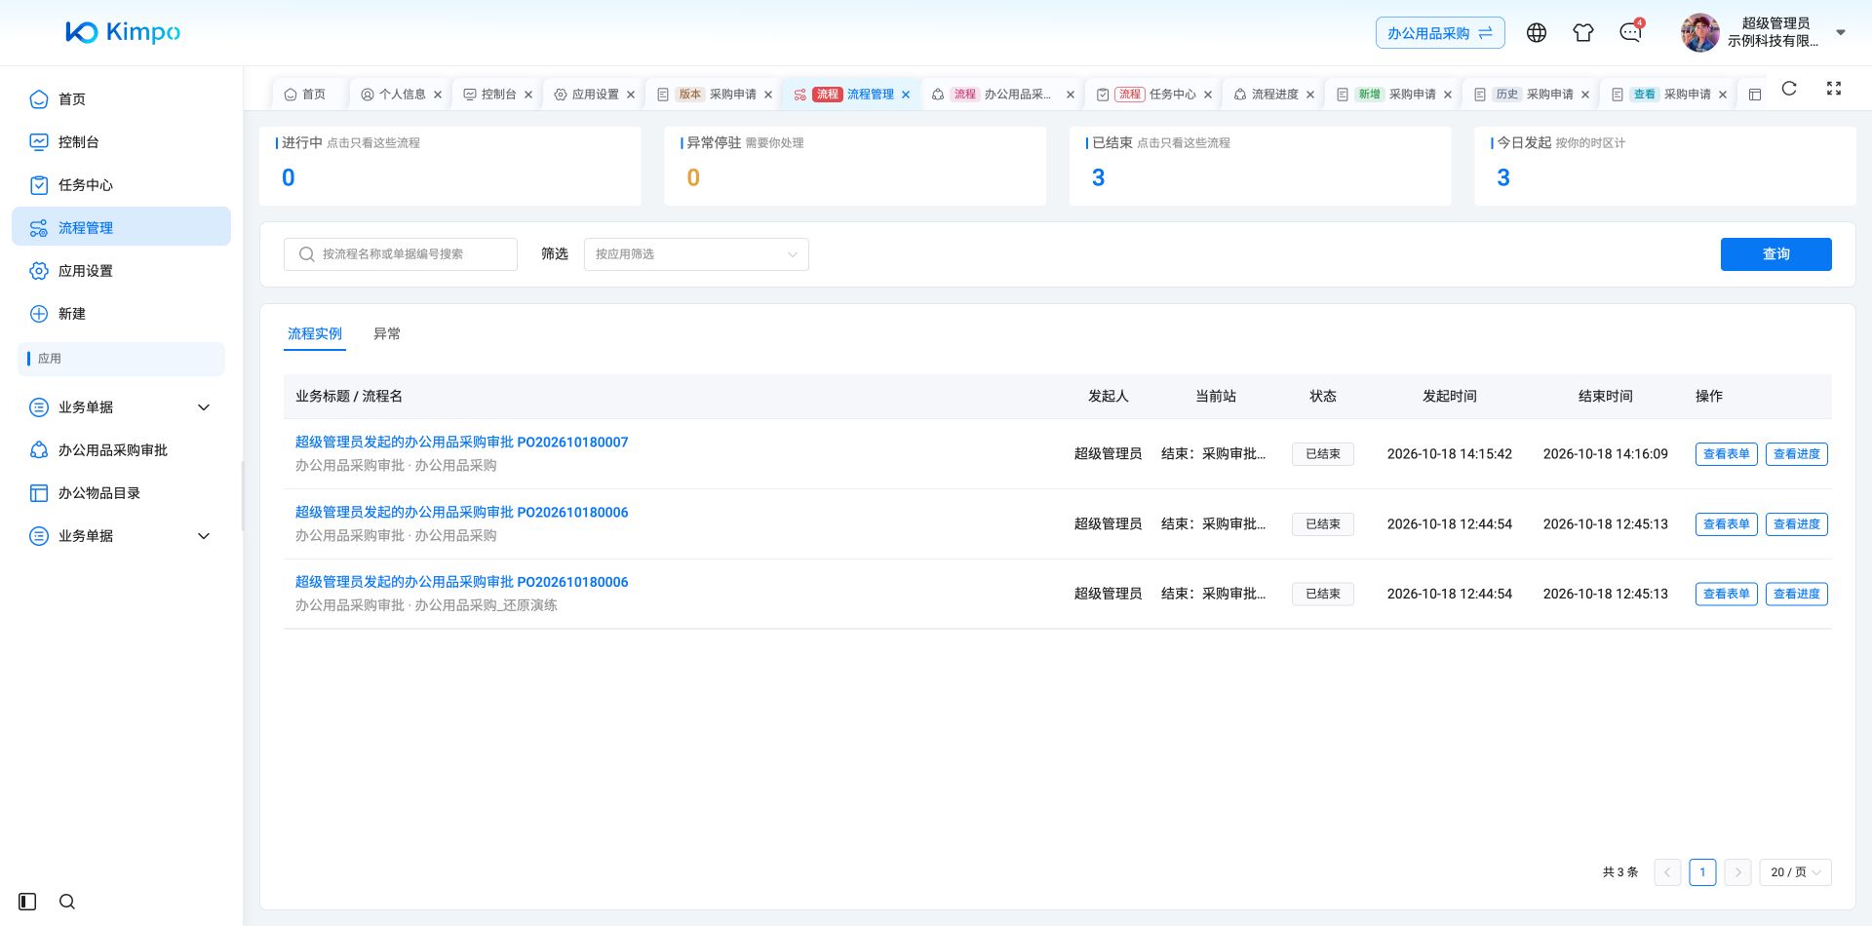The image size is (1872, 926).
Task: Open 控制台 in the sidebar
Action: (121, 142)
